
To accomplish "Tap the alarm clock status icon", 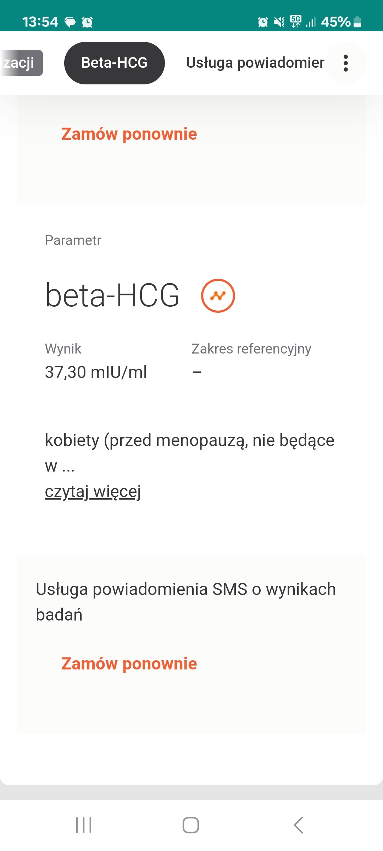I will 263,22.
